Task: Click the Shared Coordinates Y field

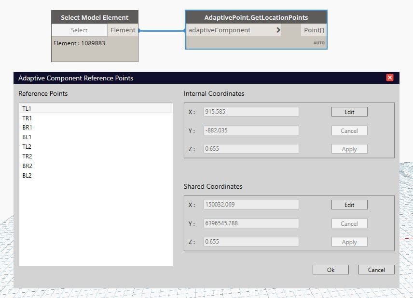Action: pyautogui.click(x=251, y=223)
